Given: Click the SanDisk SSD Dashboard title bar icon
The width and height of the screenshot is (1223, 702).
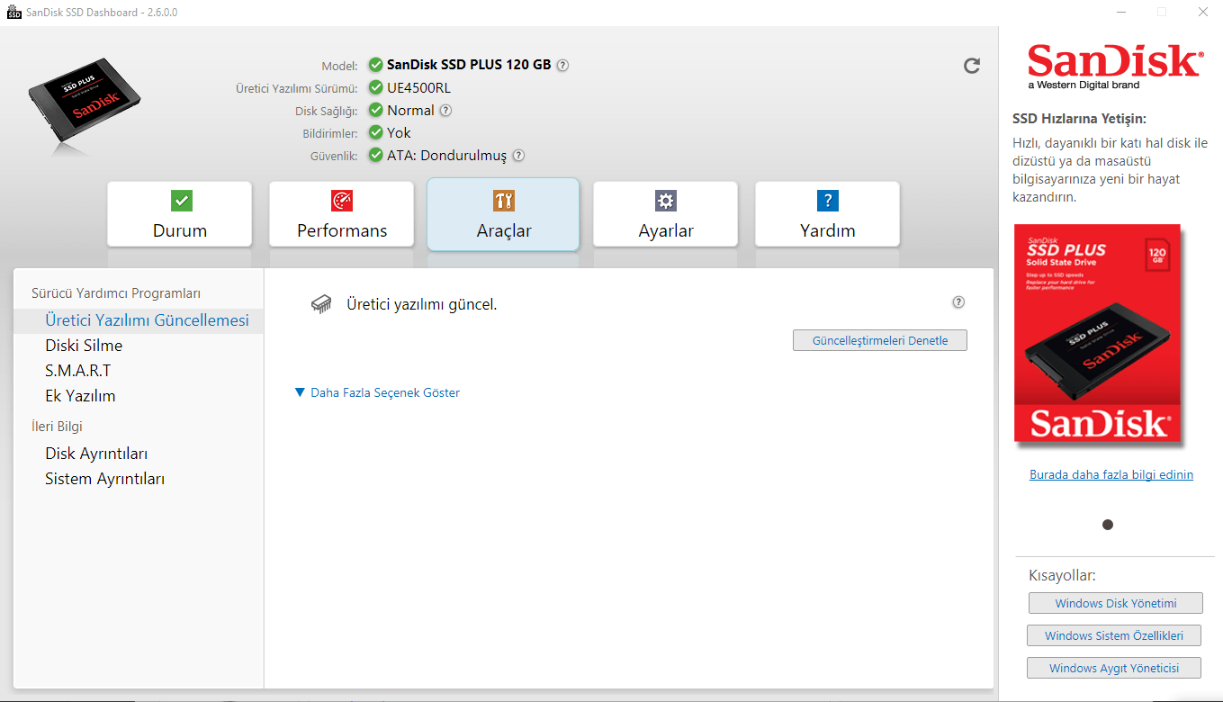Looking at the screenshot, I should [13, 12].
